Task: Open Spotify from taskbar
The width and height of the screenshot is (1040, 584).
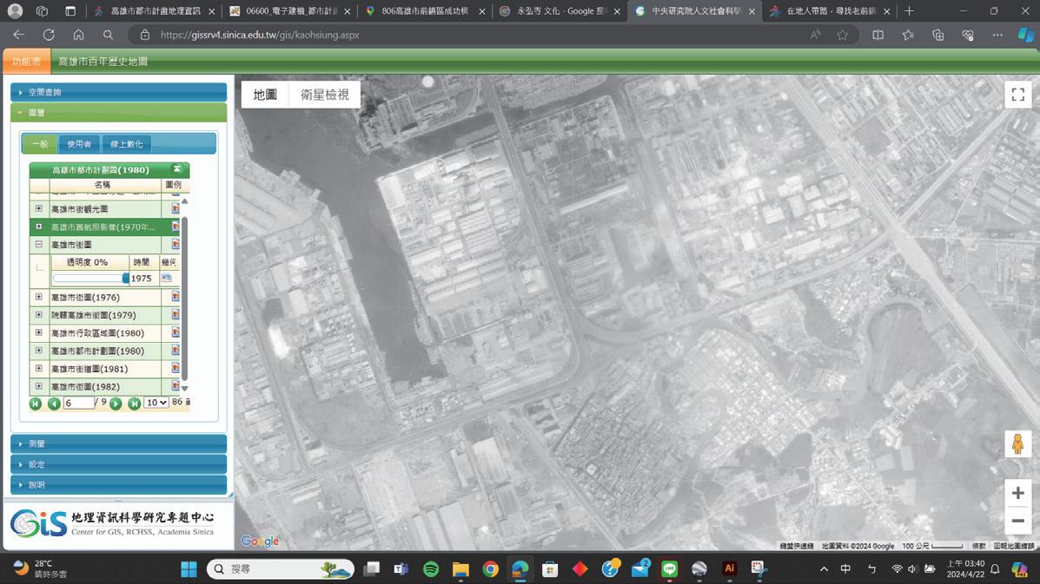Action: coord(430,568)
